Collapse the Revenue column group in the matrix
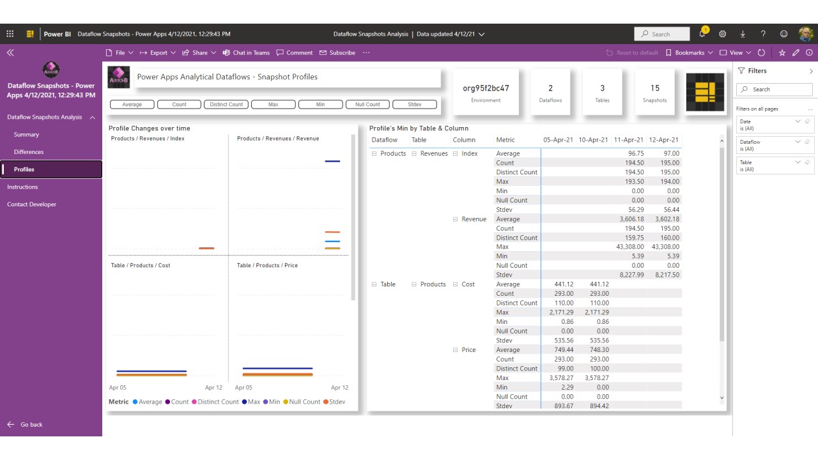The height and width of the screenshot is (460, 818). 456,219
